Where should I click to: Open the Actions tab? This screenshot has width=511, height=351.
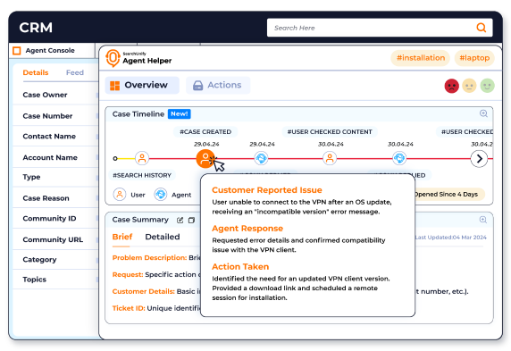pos(218,85)
